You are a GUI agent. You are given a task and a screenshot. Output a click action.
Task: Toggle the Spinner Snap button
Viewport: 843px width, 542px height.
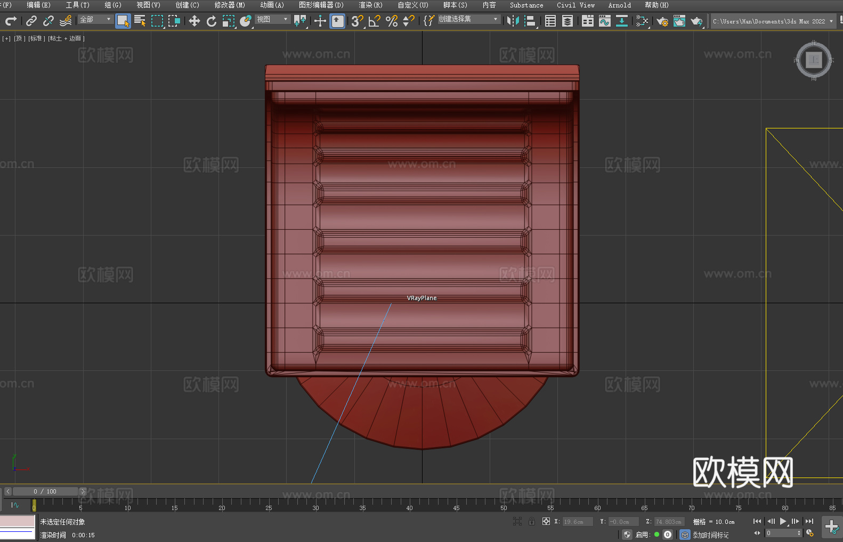click(409, 21)
